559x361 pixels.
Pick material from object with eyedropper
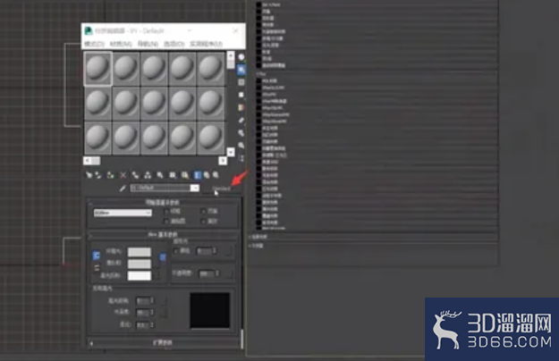pyautogui.click(x=123, y=188)
